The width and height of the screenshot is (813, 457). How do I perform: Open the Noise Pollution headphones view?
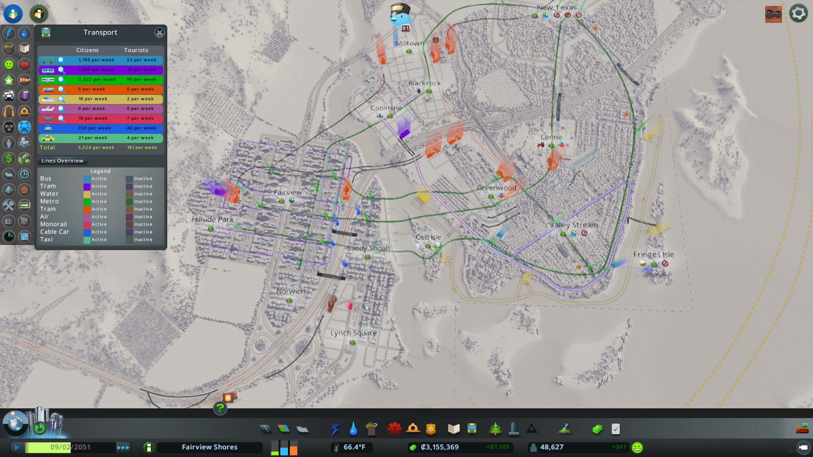coord(9,111)
